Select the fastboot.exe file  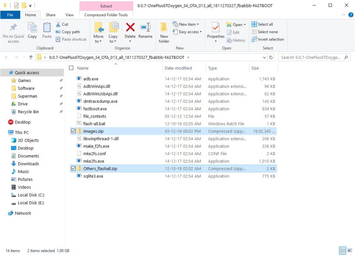95,109
